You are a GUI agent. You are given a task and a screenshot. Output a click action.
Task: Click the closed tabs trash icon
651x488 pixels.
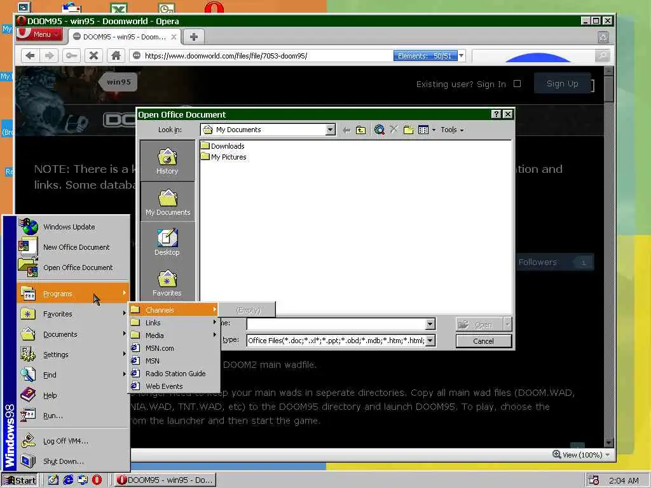pyautogui.click(x=603, y=37)
